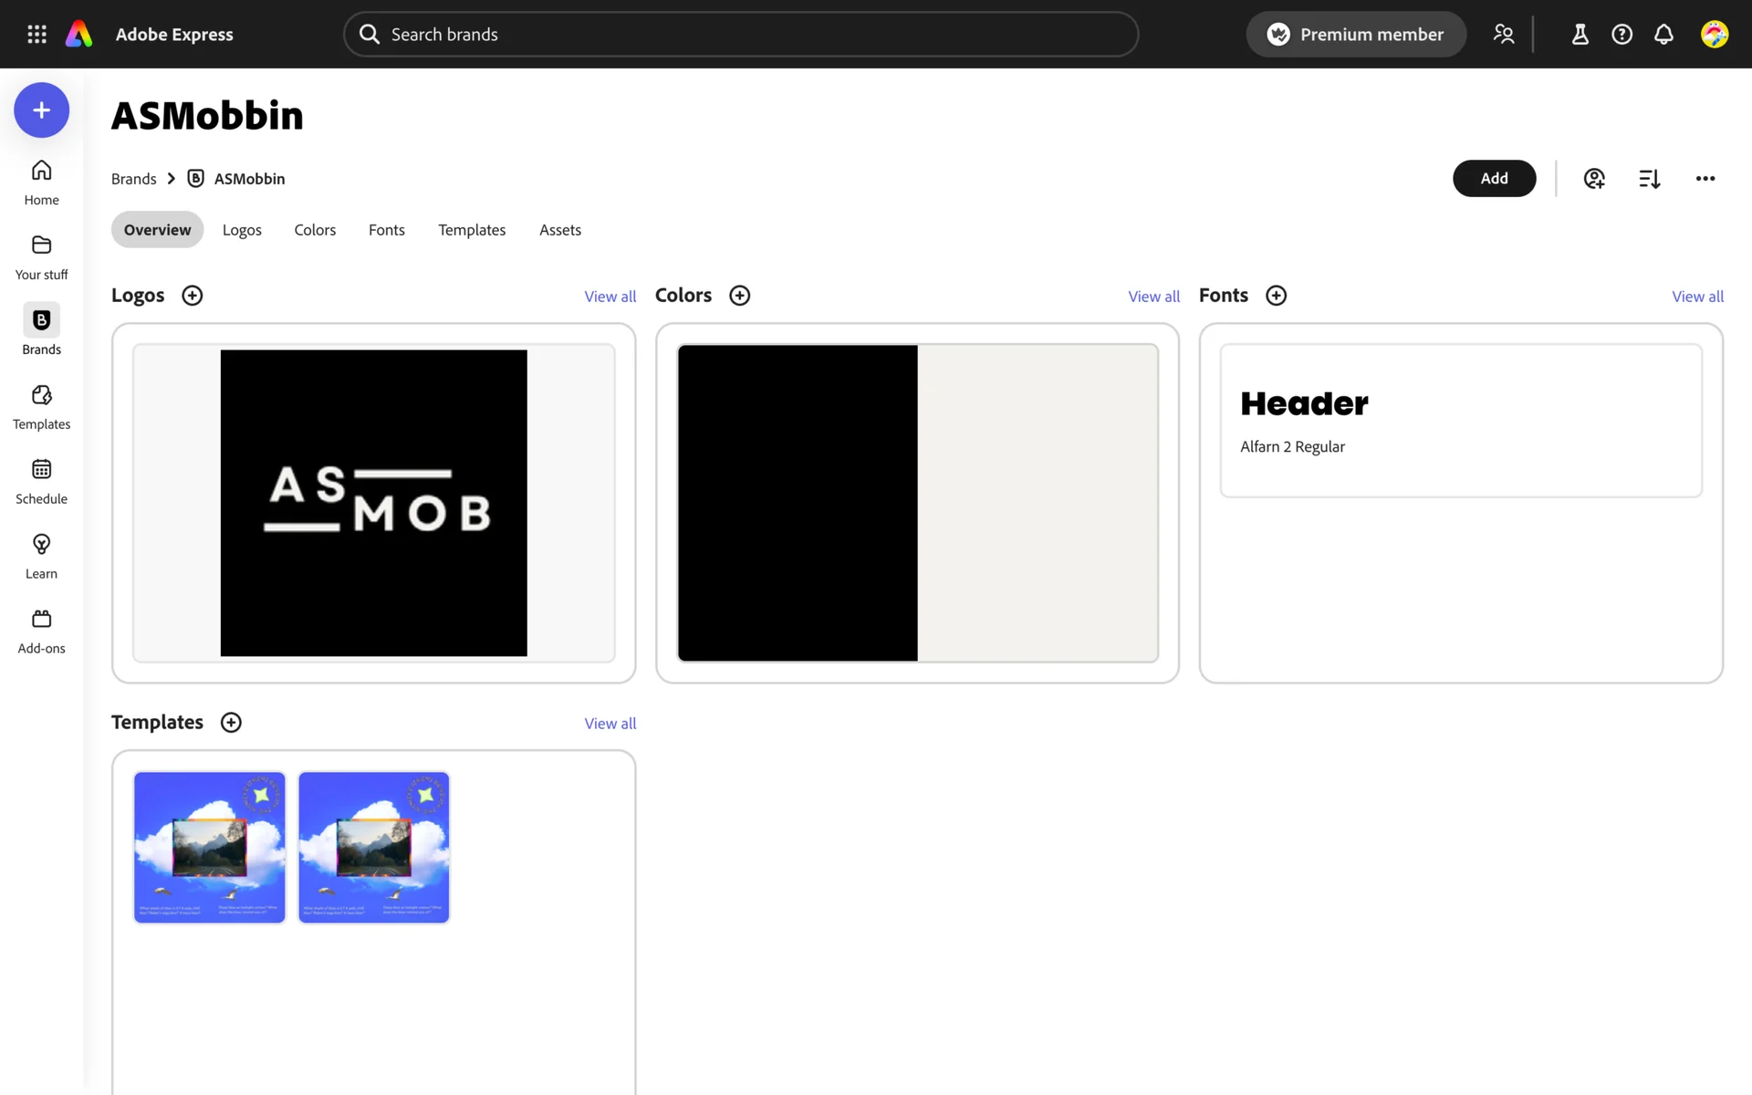The image size is (1752, 1095).
Task: Go to Add-ons in sidebar
Action: (41, 631)
